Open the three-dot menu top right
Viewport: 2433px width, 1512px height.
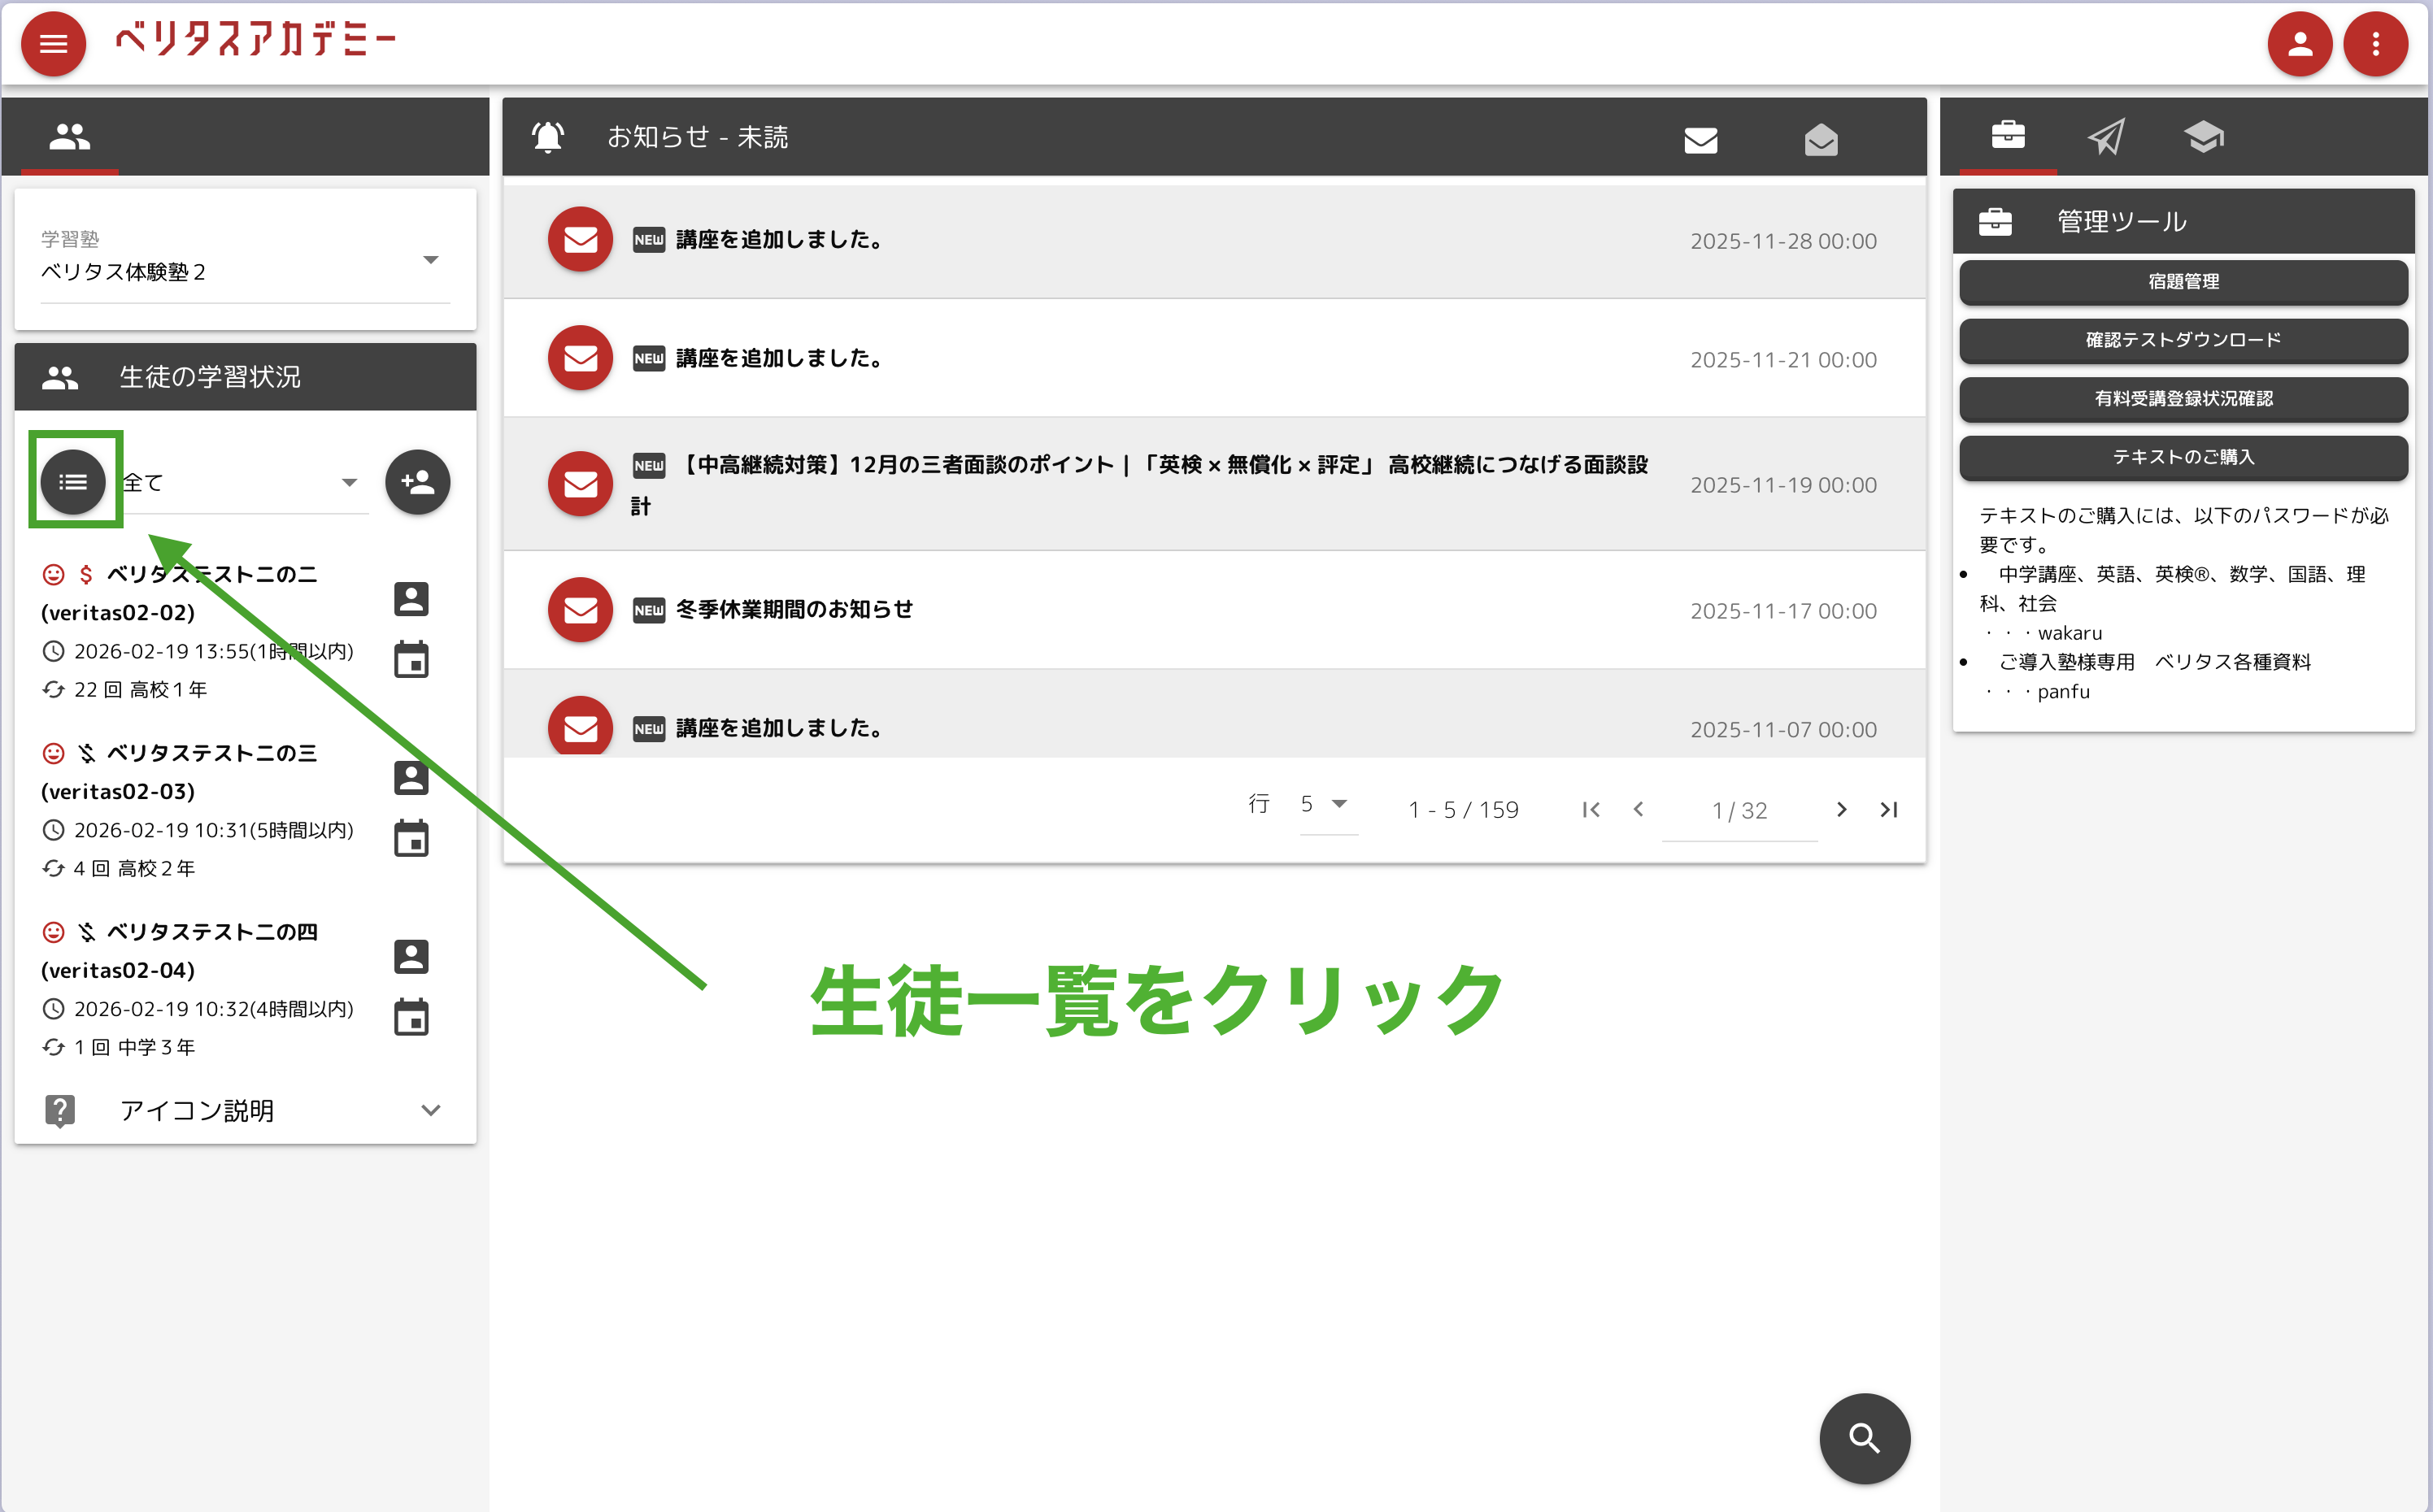tap(2375, 43)
